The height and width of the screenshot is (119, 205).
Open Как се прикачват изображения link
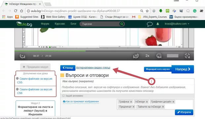(81, 102)
